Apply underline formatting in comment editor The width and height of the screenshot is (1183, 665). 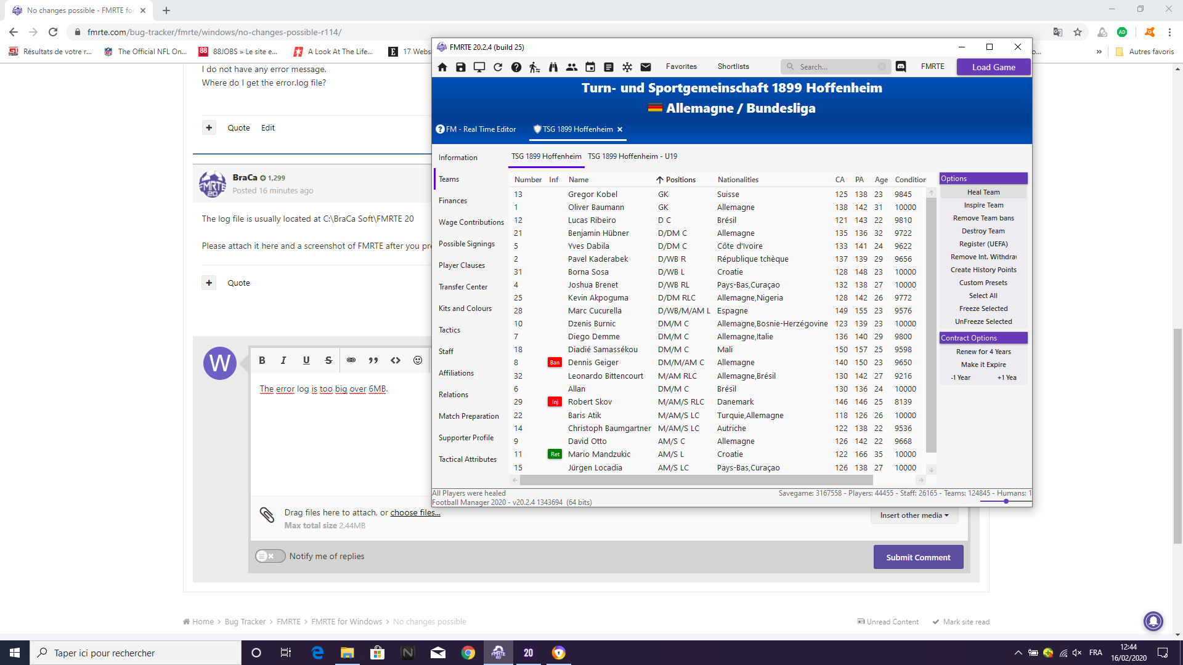click(306, 360)
